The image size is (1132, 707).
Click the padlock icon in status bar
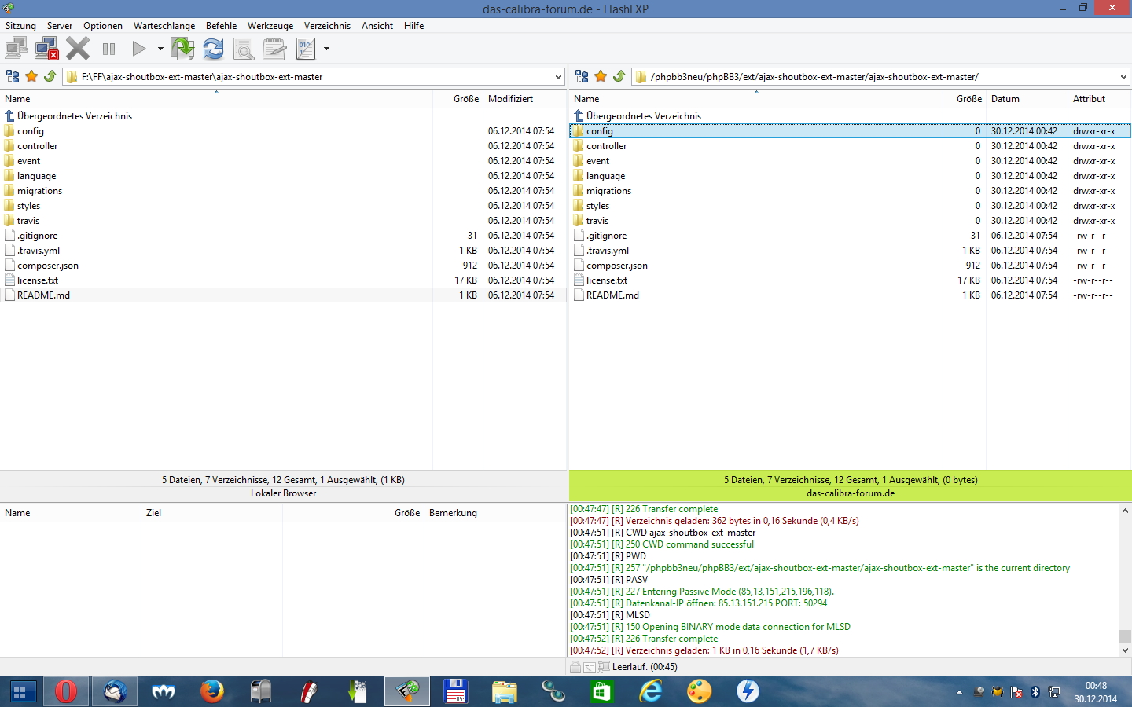click(x=575, y=667)
